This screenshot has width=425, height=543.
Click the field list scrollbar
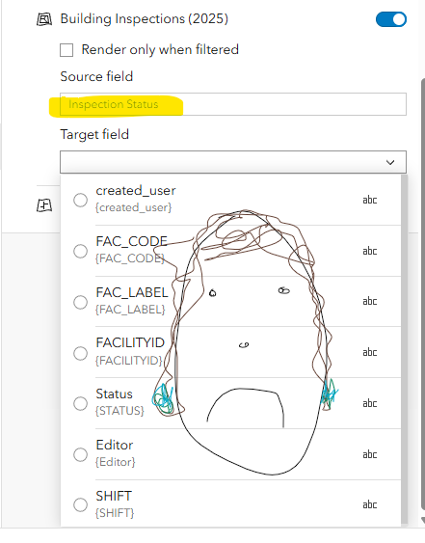[x=404, y=350]
